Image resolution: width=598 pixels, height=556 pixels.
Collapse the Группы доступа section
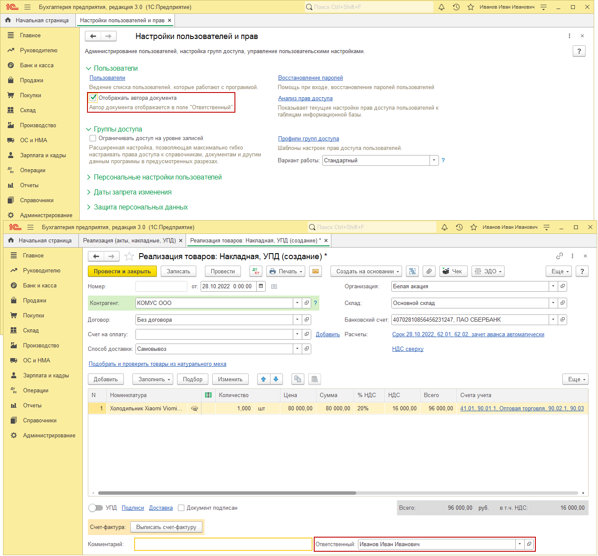[118, 129]
